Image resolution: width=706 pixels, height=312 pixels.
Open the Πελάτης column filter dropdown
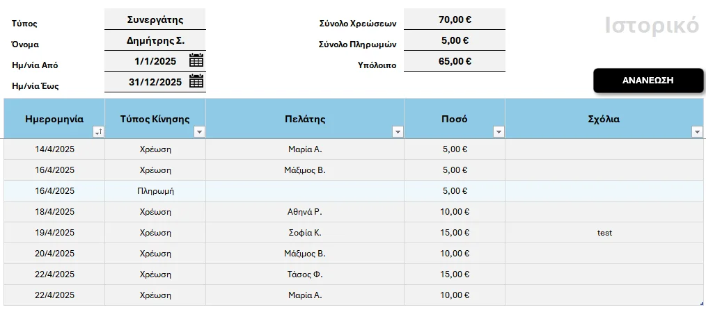[398, 132]
